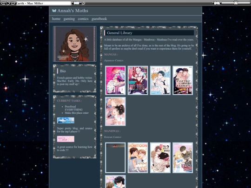The image size is (251, 188).
Task: Click the cartoon avatar portrait
Action: 74,44
